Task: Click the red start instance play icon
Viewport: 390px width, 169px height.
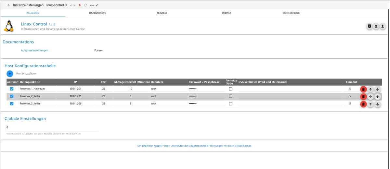Action: click(x=80, y=5)
